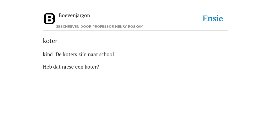
Task: Open the blue Ensie logo link
Action: tap(213, 19)
